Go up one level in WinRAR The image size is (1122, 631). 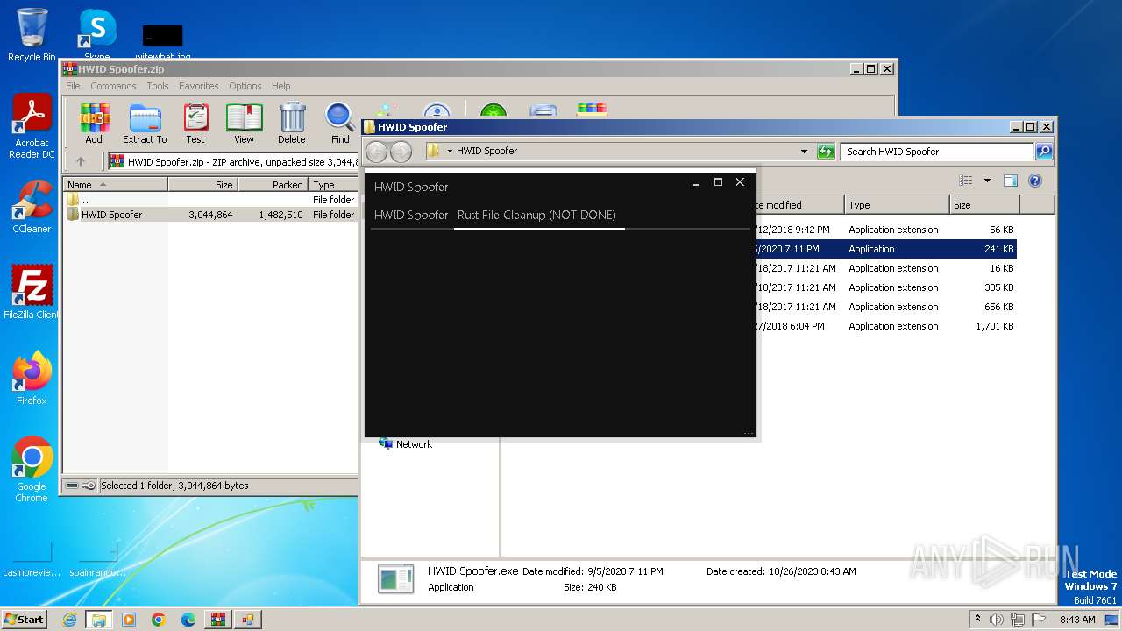(81, 161)
